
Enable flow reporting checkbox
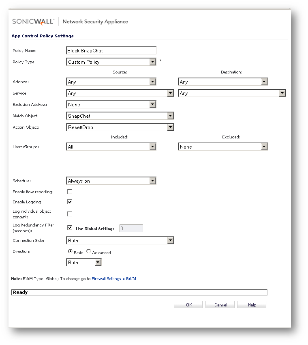pos(70,192)
